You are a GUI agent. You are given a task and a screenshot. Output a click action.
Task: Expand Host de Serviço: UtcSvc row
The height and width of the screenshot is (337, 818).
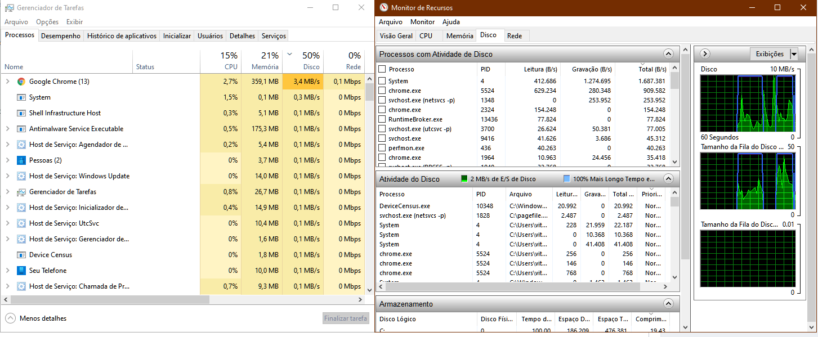pyautogui.click(x=8, y=223)
